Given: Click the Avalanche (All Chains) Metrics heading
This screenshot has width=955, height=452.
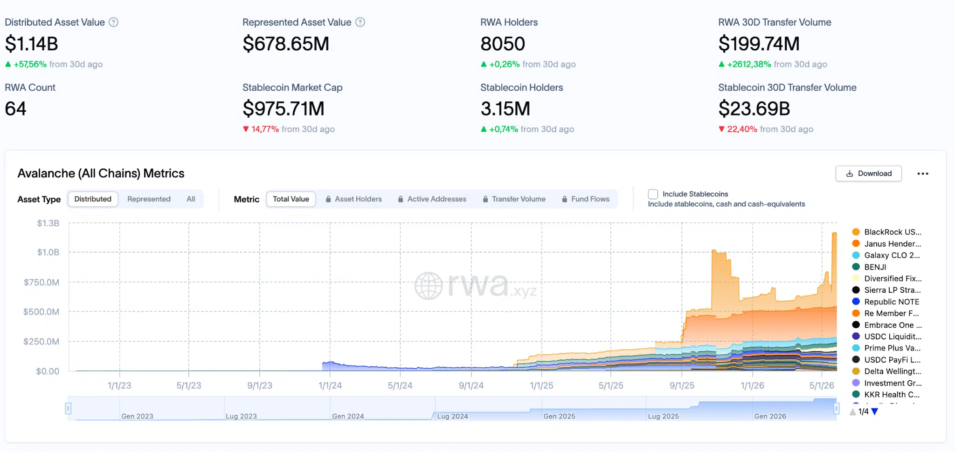Looking at the screenshot, I should click(101, 173).
